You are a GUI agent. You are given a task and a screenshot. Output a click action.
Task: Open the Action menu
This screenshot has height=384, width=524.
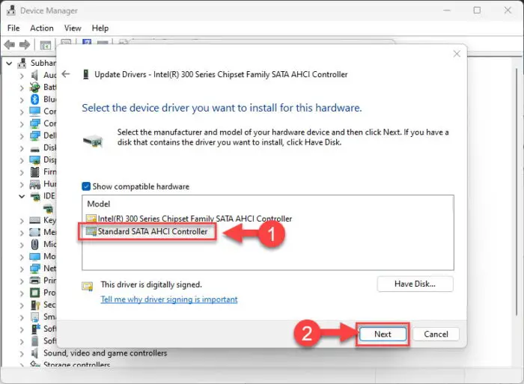pos(42,28)
